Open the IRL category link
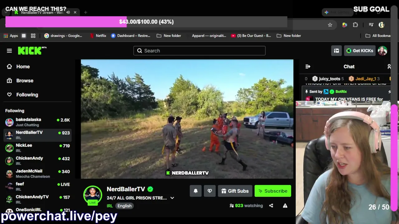The width and height of the screenshot is (399, 224). coord(110,206)
